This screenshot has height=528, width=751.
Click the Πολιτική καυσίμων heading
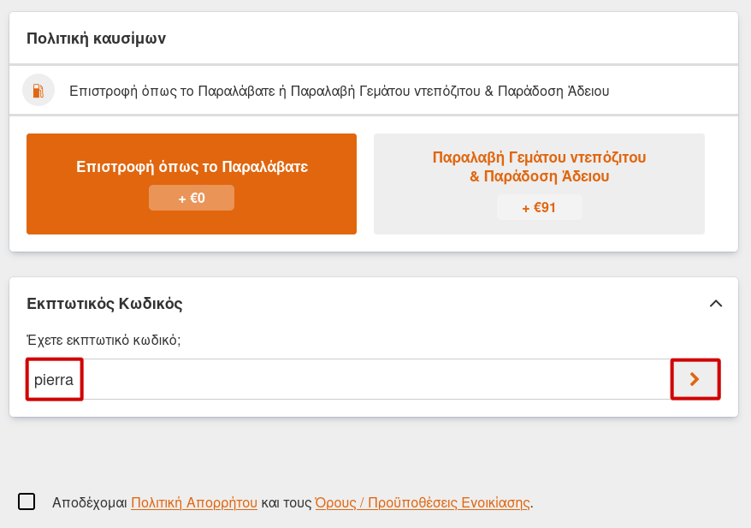[x=96, y=38]
